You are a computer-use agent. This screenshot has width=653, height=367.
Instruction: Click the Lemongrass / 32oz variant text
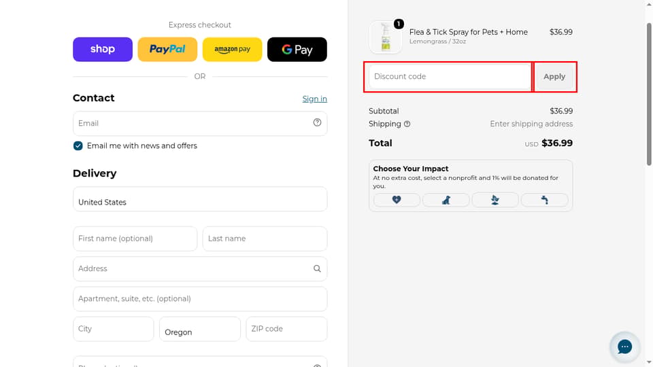[x=437, y=41]
